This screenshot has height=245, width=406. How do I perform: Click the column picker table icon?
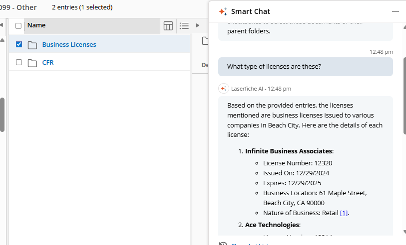[168, 26]
